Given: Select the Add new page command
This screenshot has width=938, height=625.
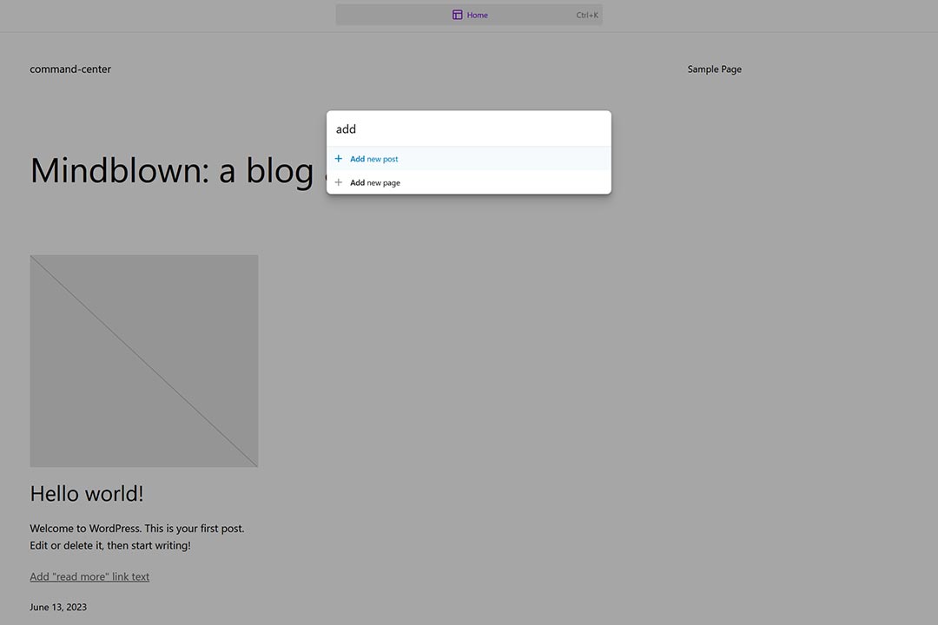Looking at the screenshot, I should point(374,182).
